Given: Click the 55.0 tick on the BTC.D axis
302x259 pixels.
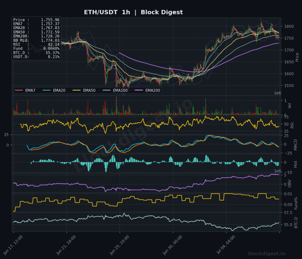Looking at the screenshot, I should [x=288, y=225].
